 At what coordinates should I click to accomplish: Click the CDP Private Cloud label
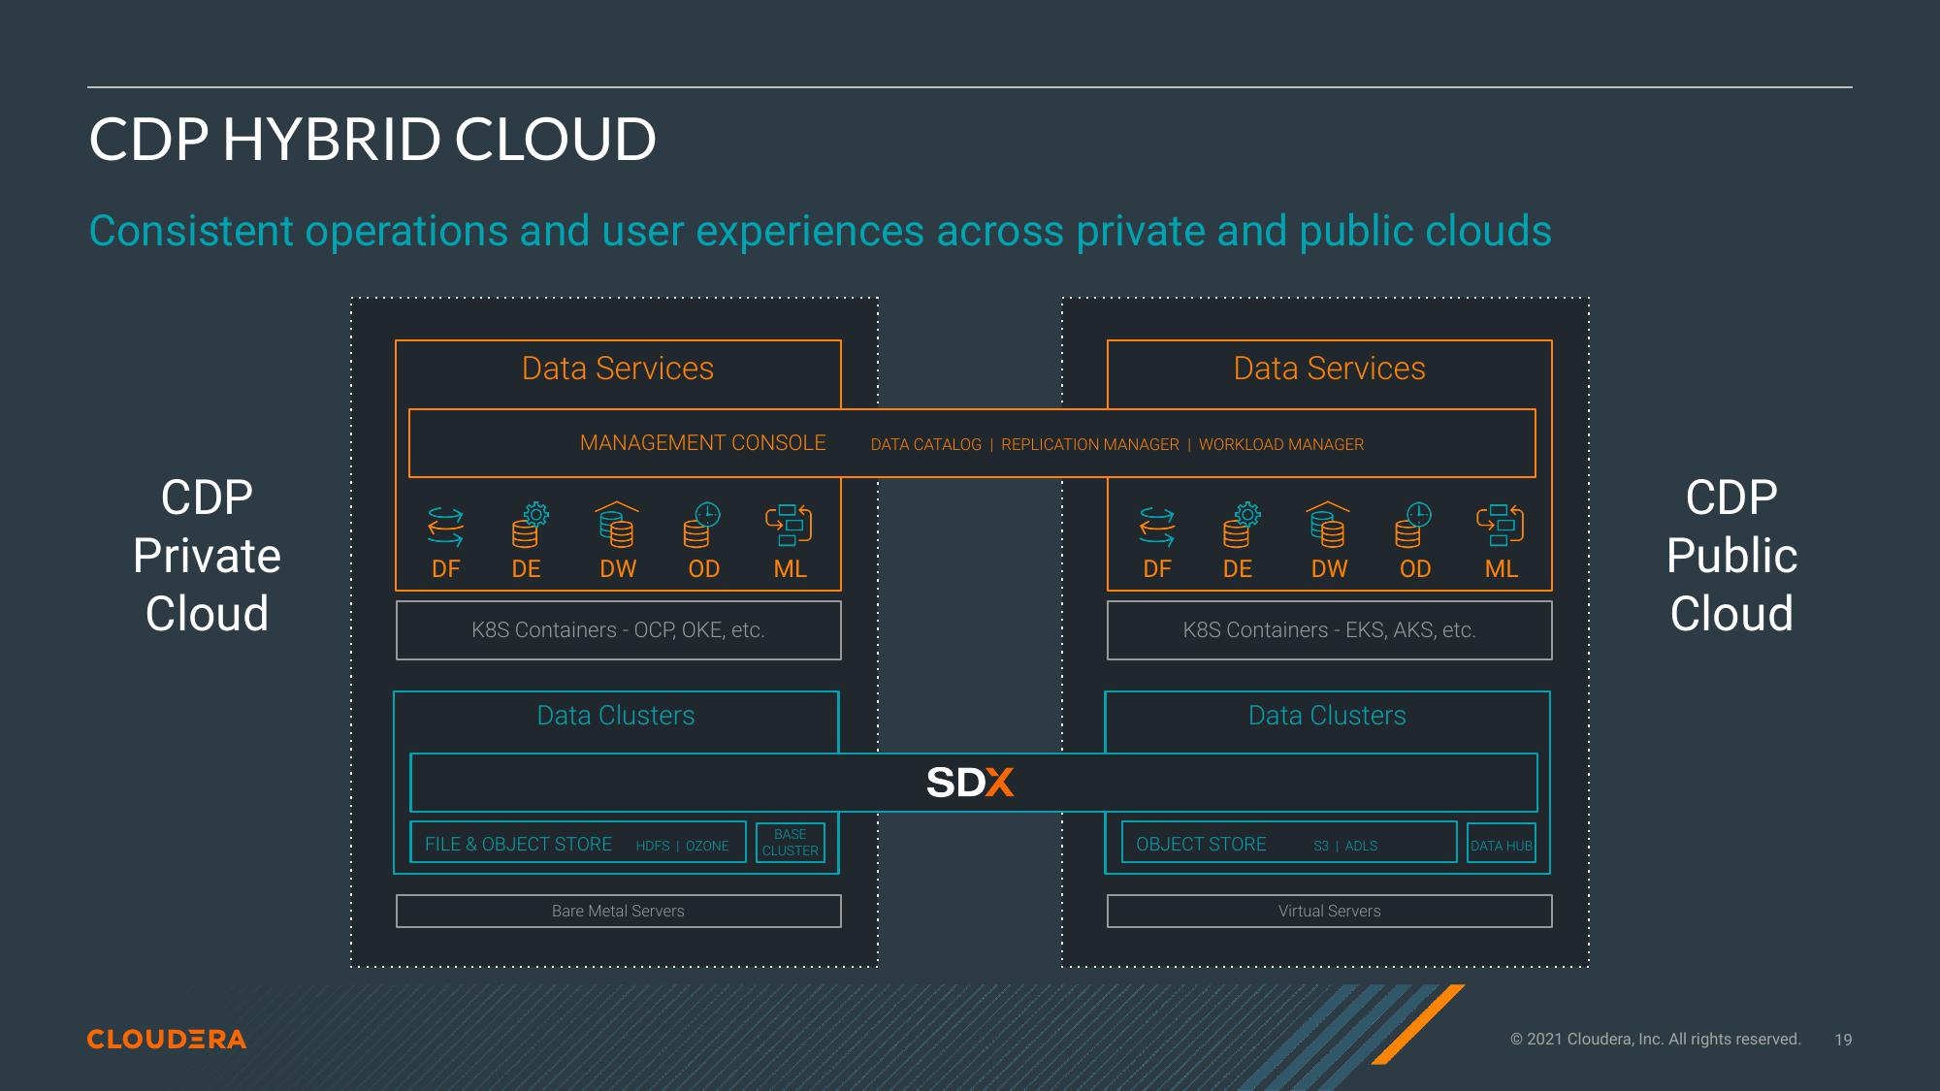[x=207, y=556]
